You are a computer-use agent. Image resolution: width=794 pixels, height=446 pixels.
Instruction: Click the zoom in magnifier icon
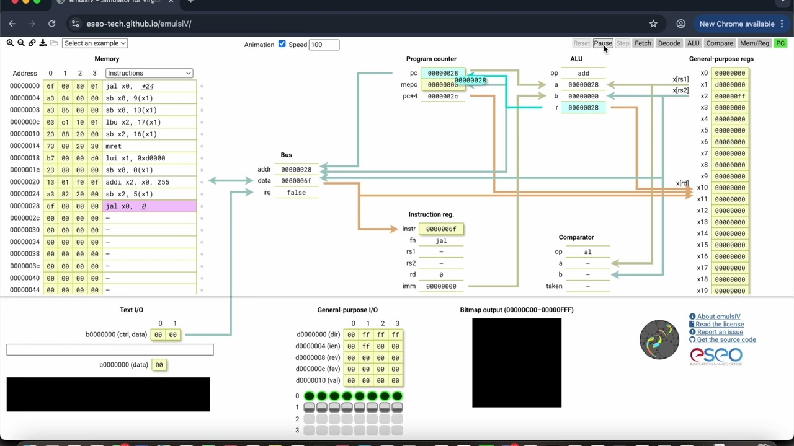10,43
